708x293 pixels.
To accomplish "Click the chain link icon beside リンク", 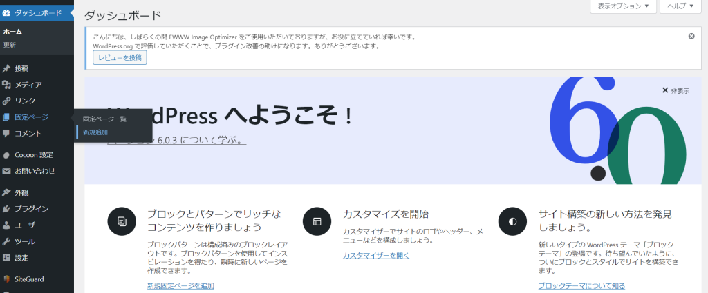I will click(6, 101).
